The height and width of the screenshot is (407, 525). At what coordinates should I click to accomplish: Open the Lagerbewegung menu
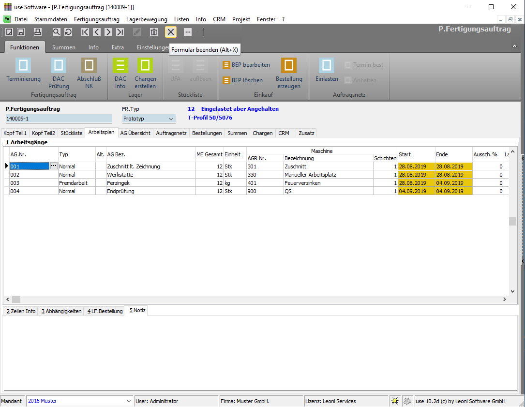coord(147,19)
